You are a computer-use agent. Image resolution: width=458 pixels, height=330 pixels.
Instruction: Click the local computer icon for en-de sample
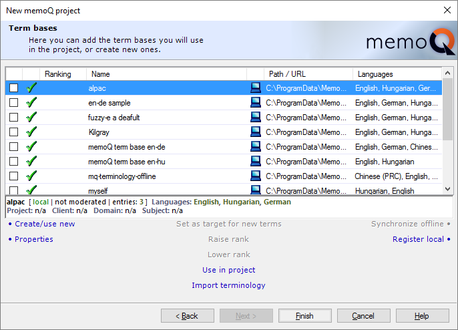(256, 102)
